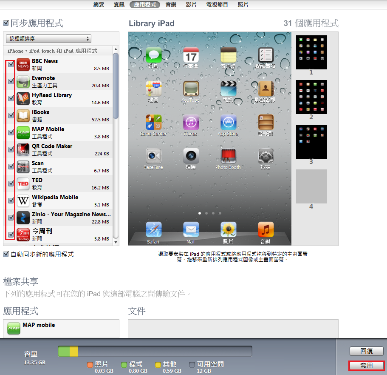Select home screen page 2 thumbnail

pos(311,97)
